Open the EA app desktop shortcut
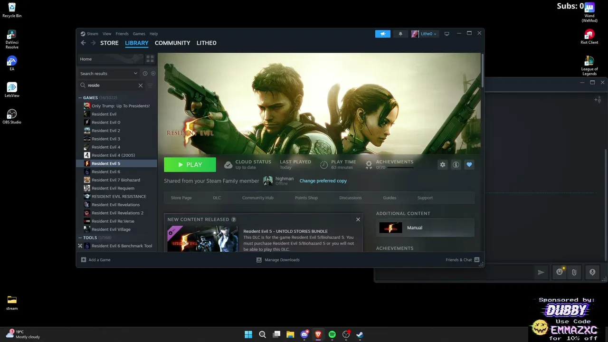Screen dimensions: 608x342 (x=12, y=64)
